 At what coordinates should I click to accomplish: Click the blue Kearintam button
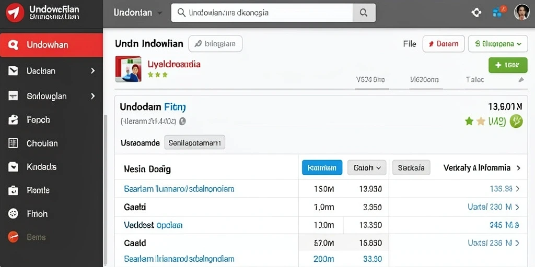[322, 167]
